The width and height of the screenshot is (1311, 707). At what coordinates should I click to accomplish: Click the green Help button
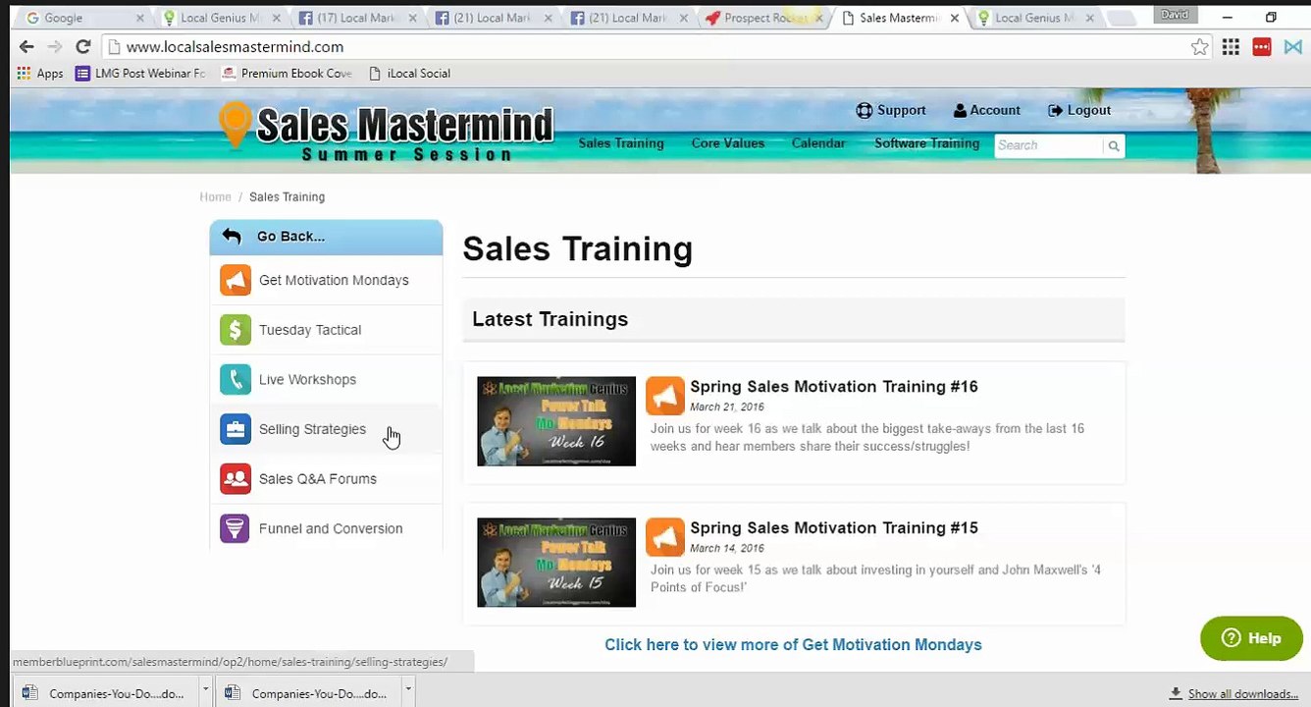pos(1251,638)
